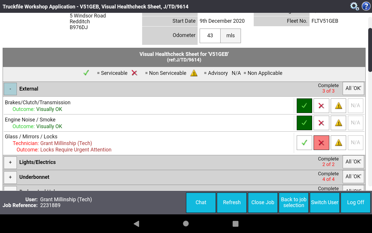Click the Glass / Mirrors / Locks label
This screenshot has width=372, height=233.
[x=31, y=137]
